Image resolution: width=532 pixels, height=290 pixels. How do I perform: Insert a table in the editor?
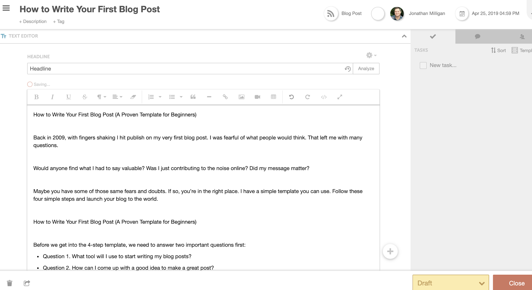point(273,97)
